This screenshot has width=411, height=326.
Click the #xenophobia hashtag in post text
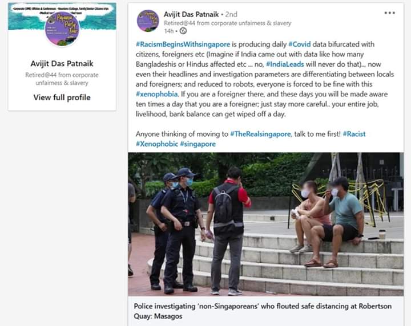click(157, 94)
